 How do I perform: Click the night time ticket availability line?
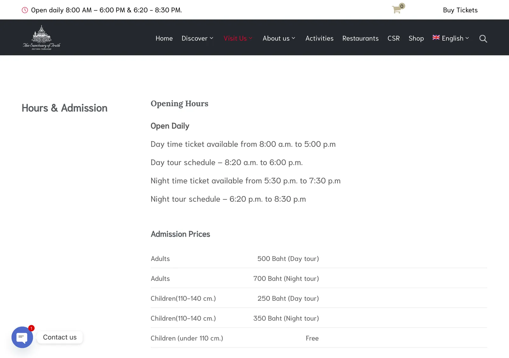pos(246,181)
